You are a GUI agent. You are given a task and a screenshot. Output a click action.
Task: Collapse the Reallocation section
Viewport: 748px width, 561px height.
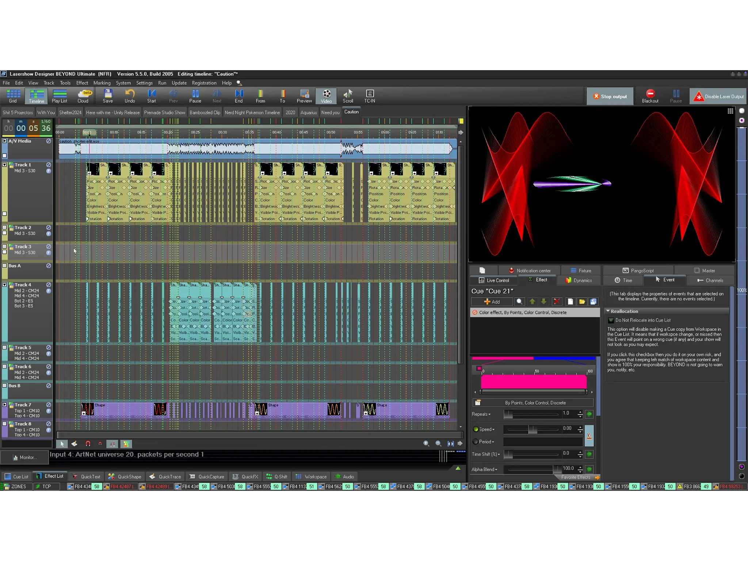point(608,311)
